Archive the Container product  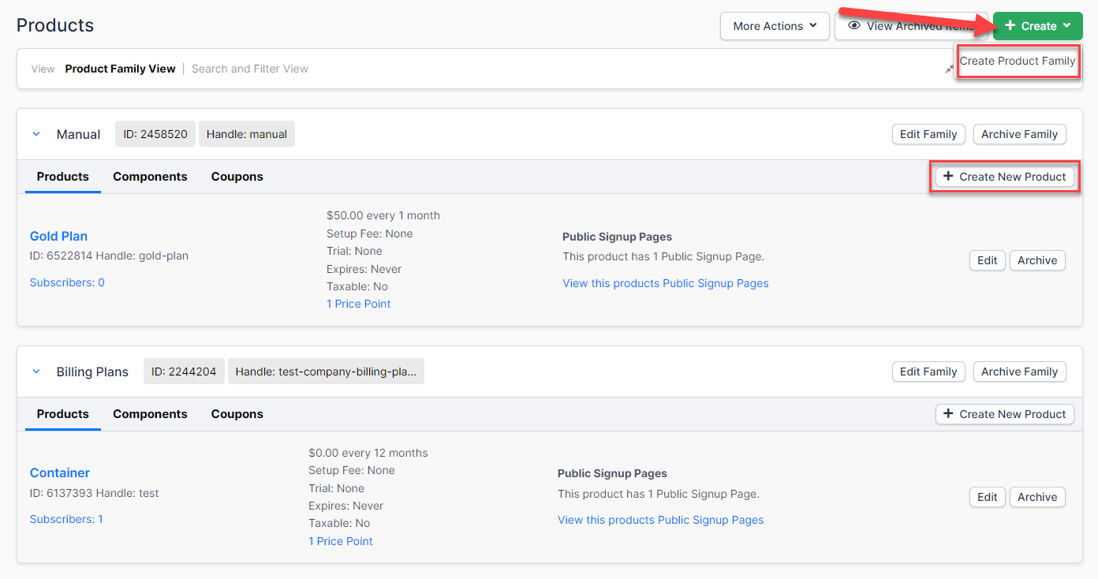coord(1036,497)
